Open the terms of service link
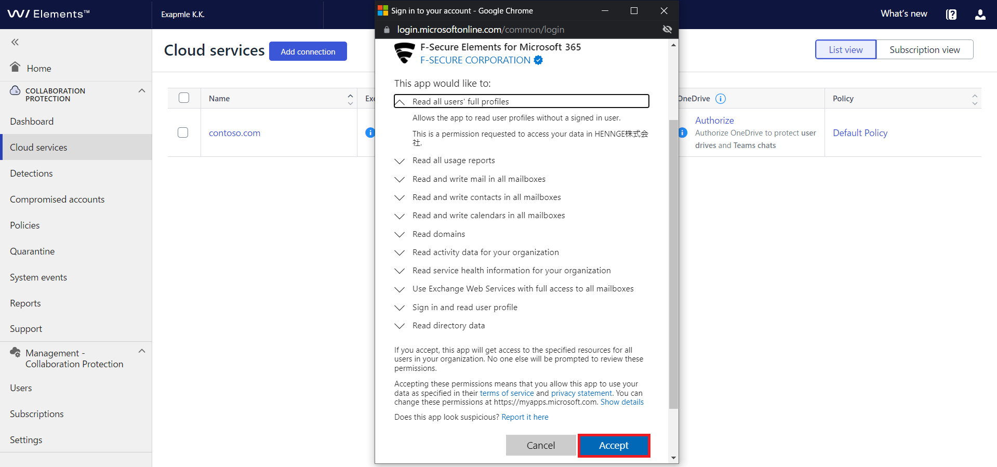 point(507,393)
